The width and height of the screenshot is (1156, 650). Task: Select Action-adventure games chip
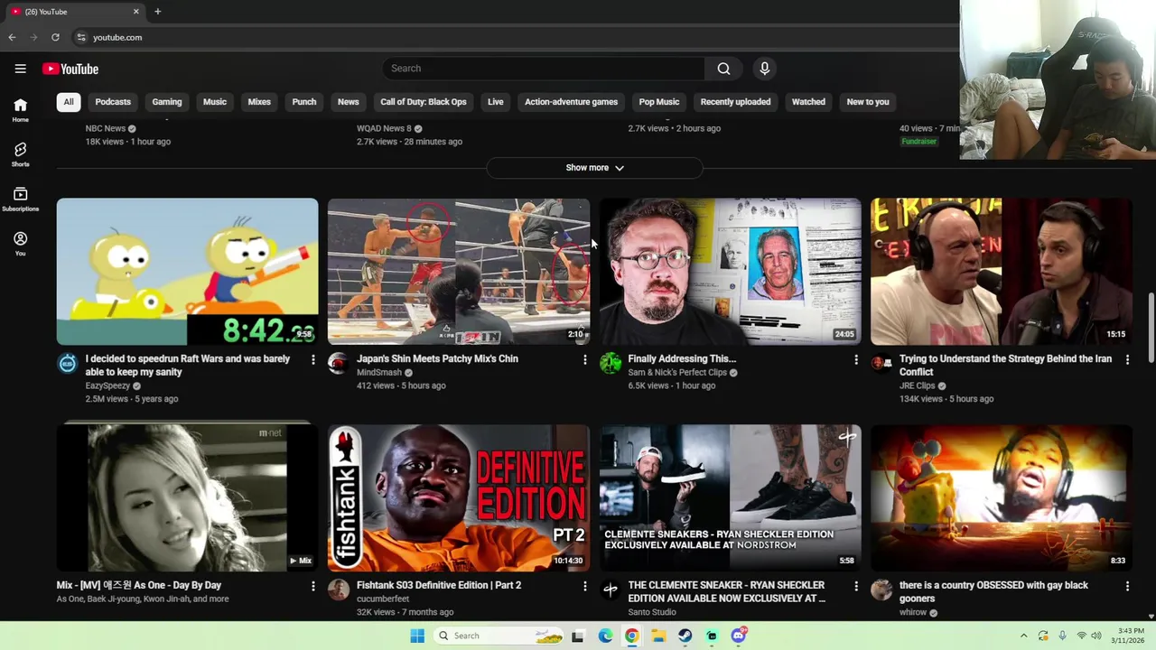pos(572,102)
